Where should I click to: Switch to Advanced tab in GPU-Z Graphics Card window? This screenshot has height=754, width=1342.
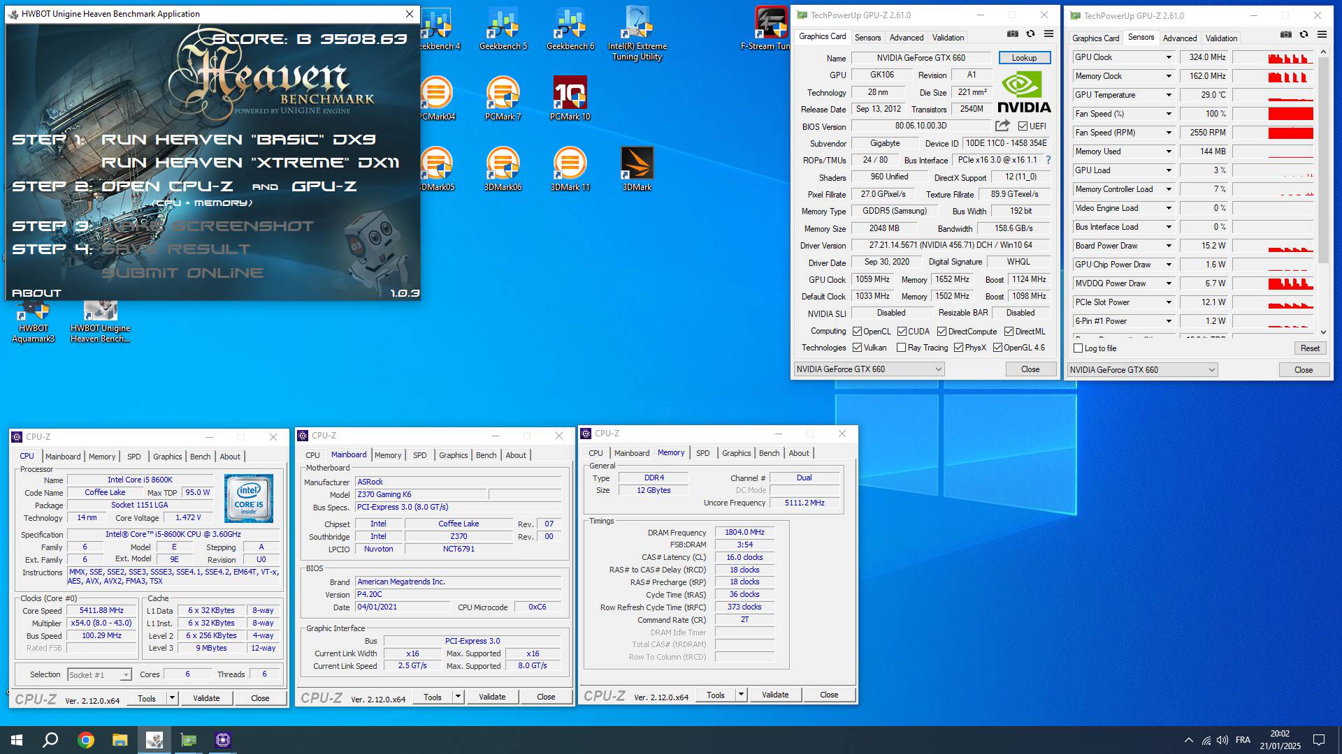[906, 38]
